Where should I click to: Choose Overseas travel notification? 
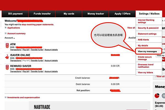[x=149, y=66]
